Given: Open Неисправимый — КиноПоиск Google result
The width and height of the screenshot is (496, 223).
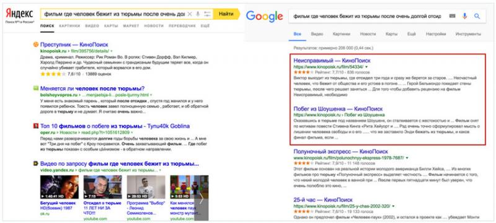Looking at the screenshot, I should (332, 60).
